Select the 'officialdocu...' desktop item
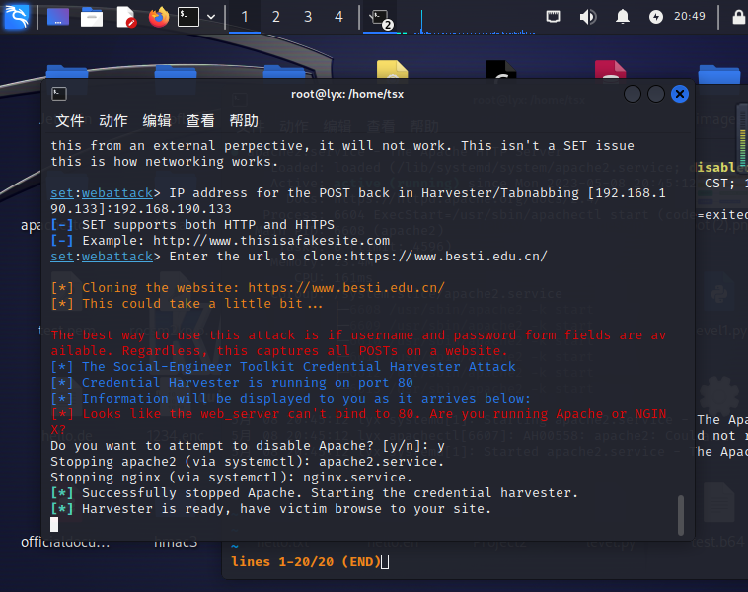The height and width of the screenshot is (592, 748). (x=65, y=543)
